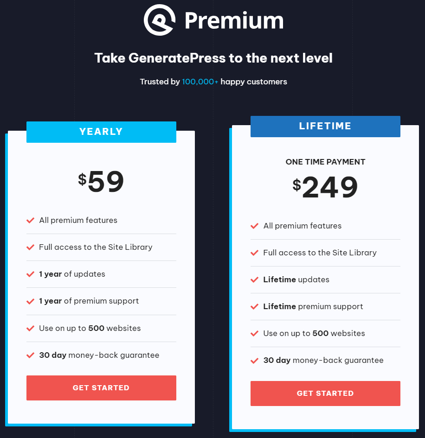Screen dimensions: 425x438
Task: Click the Premium heading text
Action: point(234,20)
